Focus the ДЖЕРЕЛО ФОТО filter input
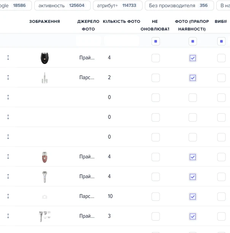Viewport: 230px width, 233px height. 89,40
